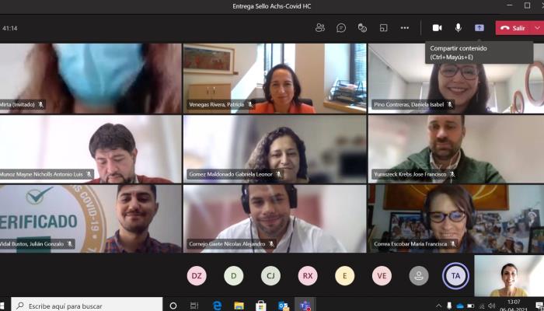This screenshot has width=544, height=311.
Task: Click the RX participant avatar
Action: tap(308, 276)
